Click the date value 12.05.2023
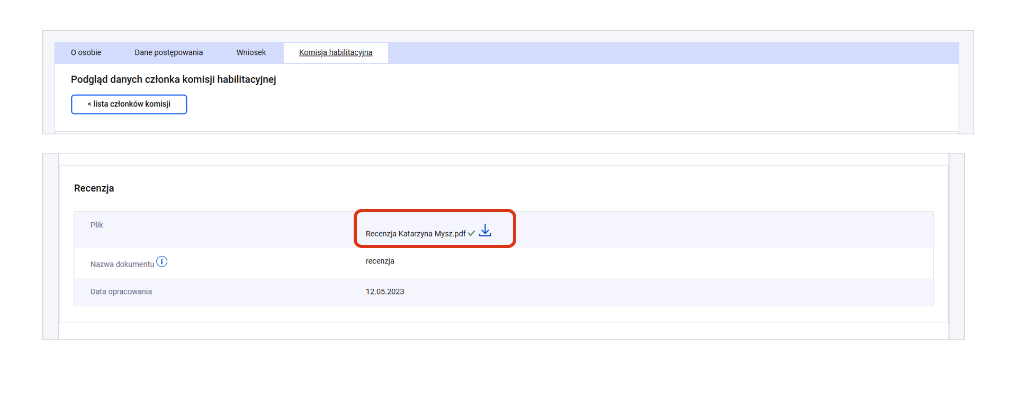This screenshot has height=394, width=1016. click(384, 292)
